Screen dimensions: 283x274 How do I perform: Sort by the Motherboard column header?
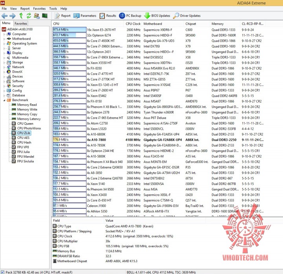(x=163, y=24)
